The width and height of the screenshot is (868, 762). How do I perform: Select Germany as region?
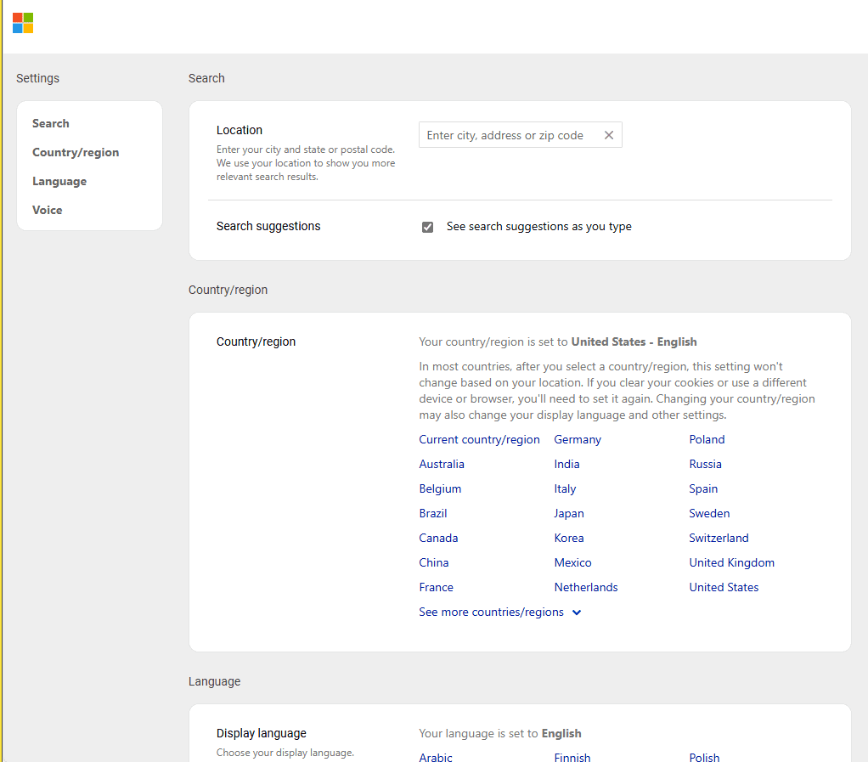[578, 439]
